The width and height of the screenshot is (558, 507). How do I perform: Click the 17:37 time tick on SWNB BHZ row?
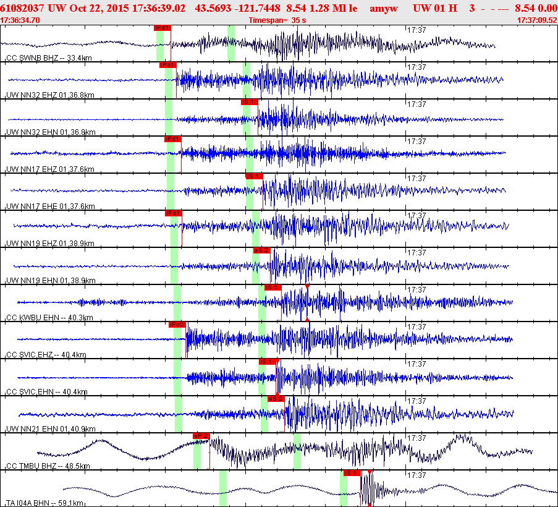click(x=416, y=30)
